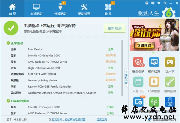
Task: Click the game ad banner
Action: point(154,34)
